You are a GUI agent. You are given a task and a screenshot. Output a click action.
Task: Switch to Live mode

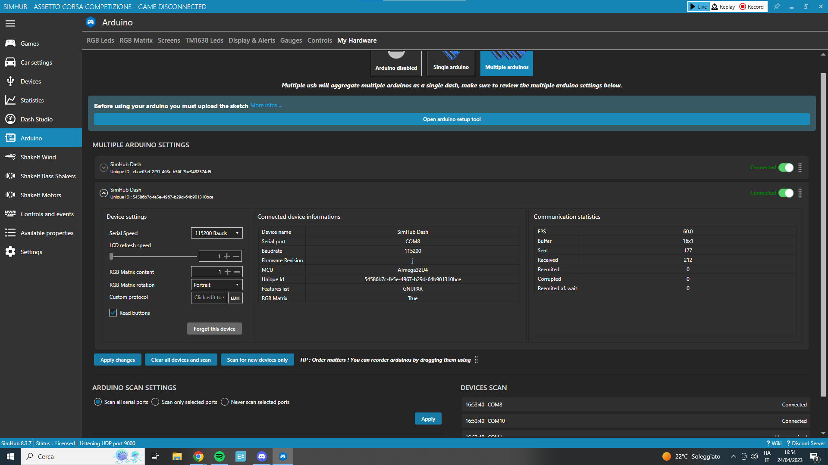point(699,6)
